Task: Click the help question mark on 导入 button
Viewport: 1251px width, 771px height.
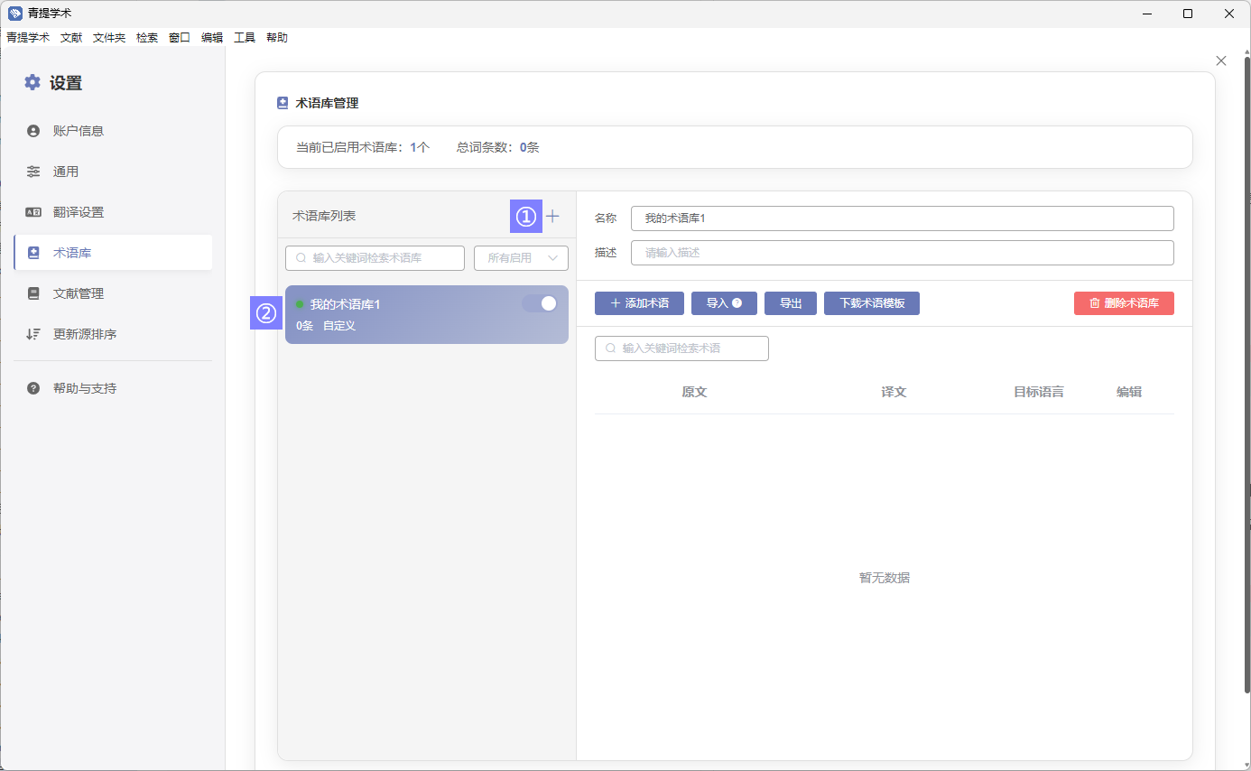Action: pos(737,303)
